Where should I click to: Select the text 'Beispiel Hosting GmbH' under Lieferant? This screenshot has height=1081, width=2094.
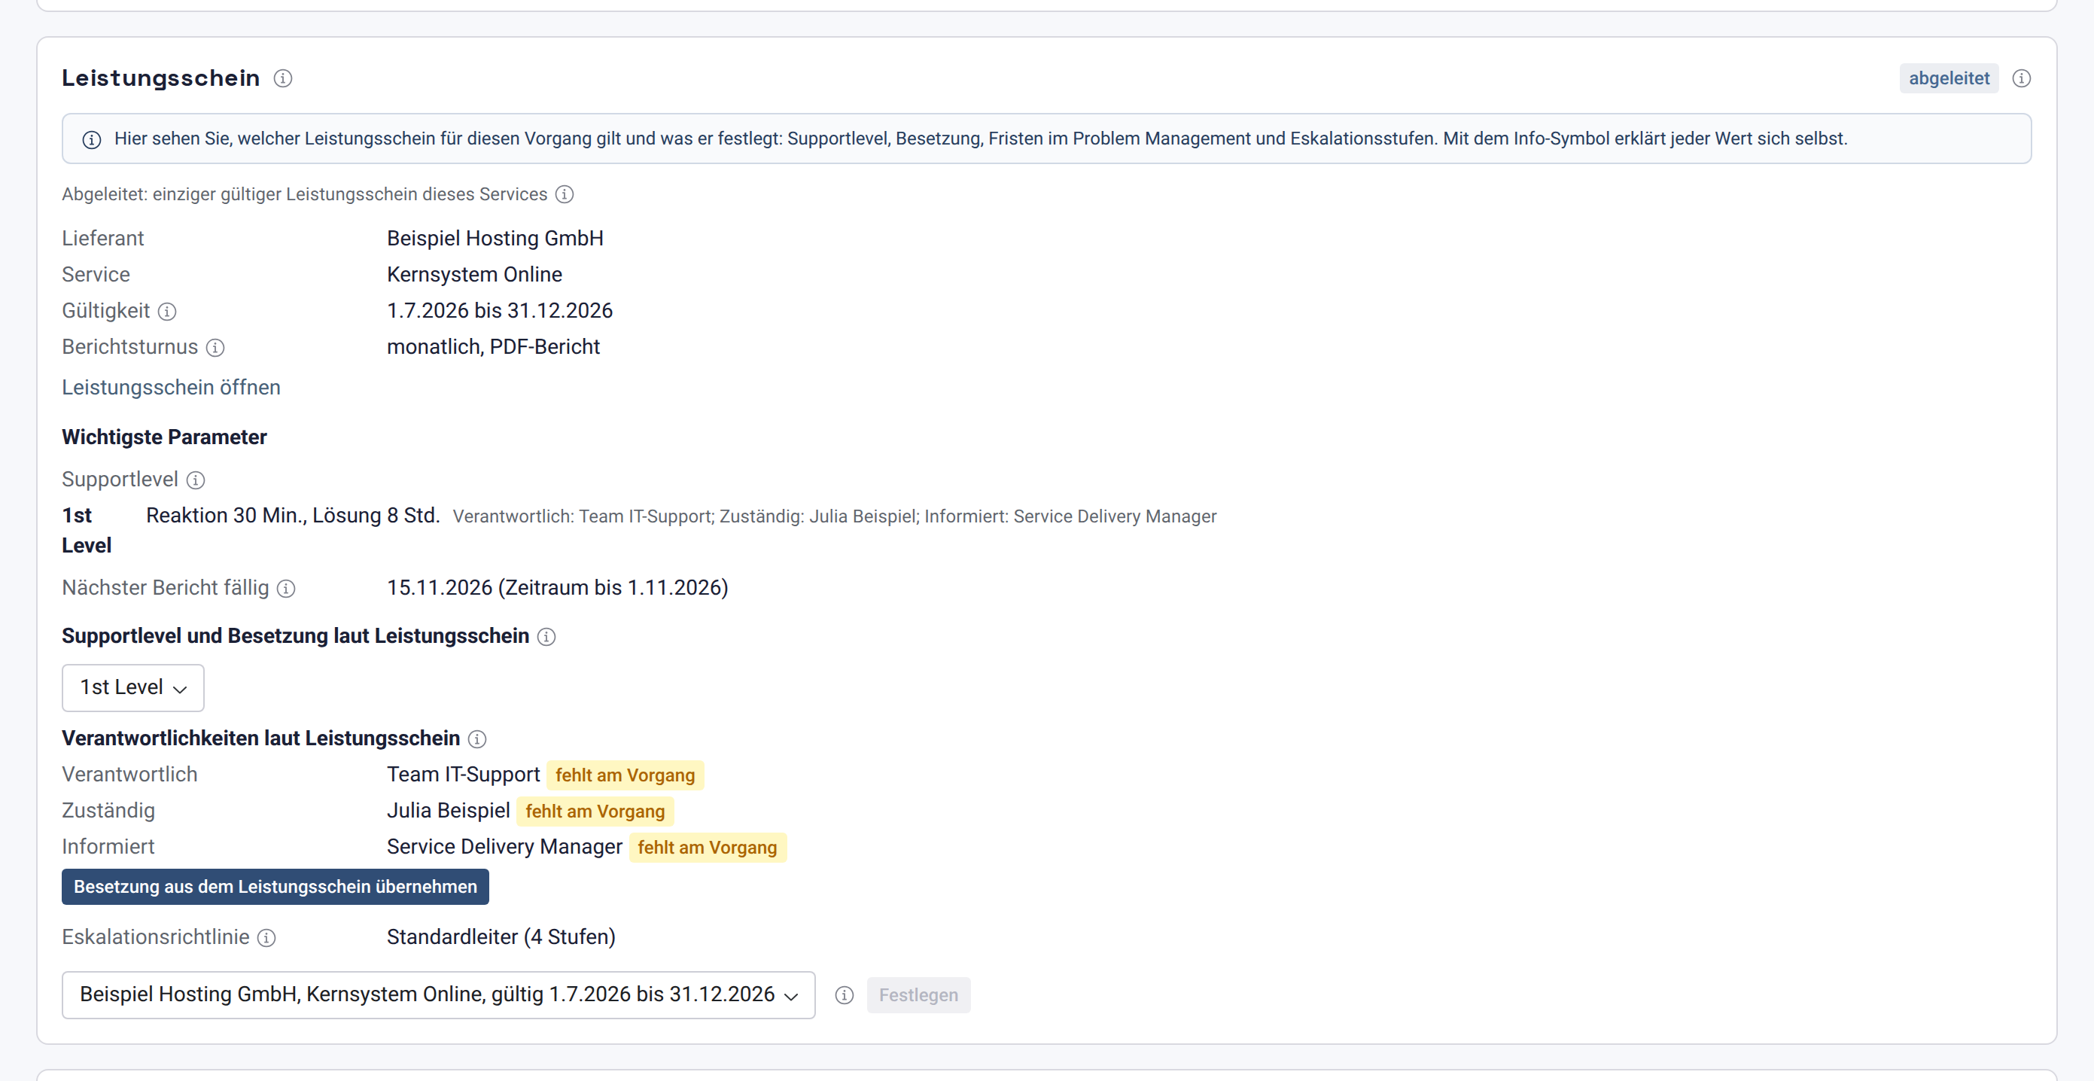click(495, 238)
